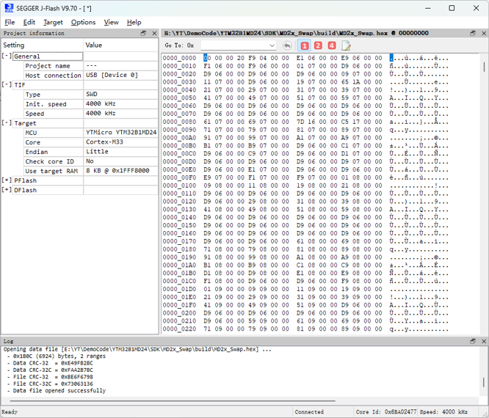Image resolution: width=489 pixels, height=418 pixels.
Task: Open the Edit menu
Action: [29, 23]
